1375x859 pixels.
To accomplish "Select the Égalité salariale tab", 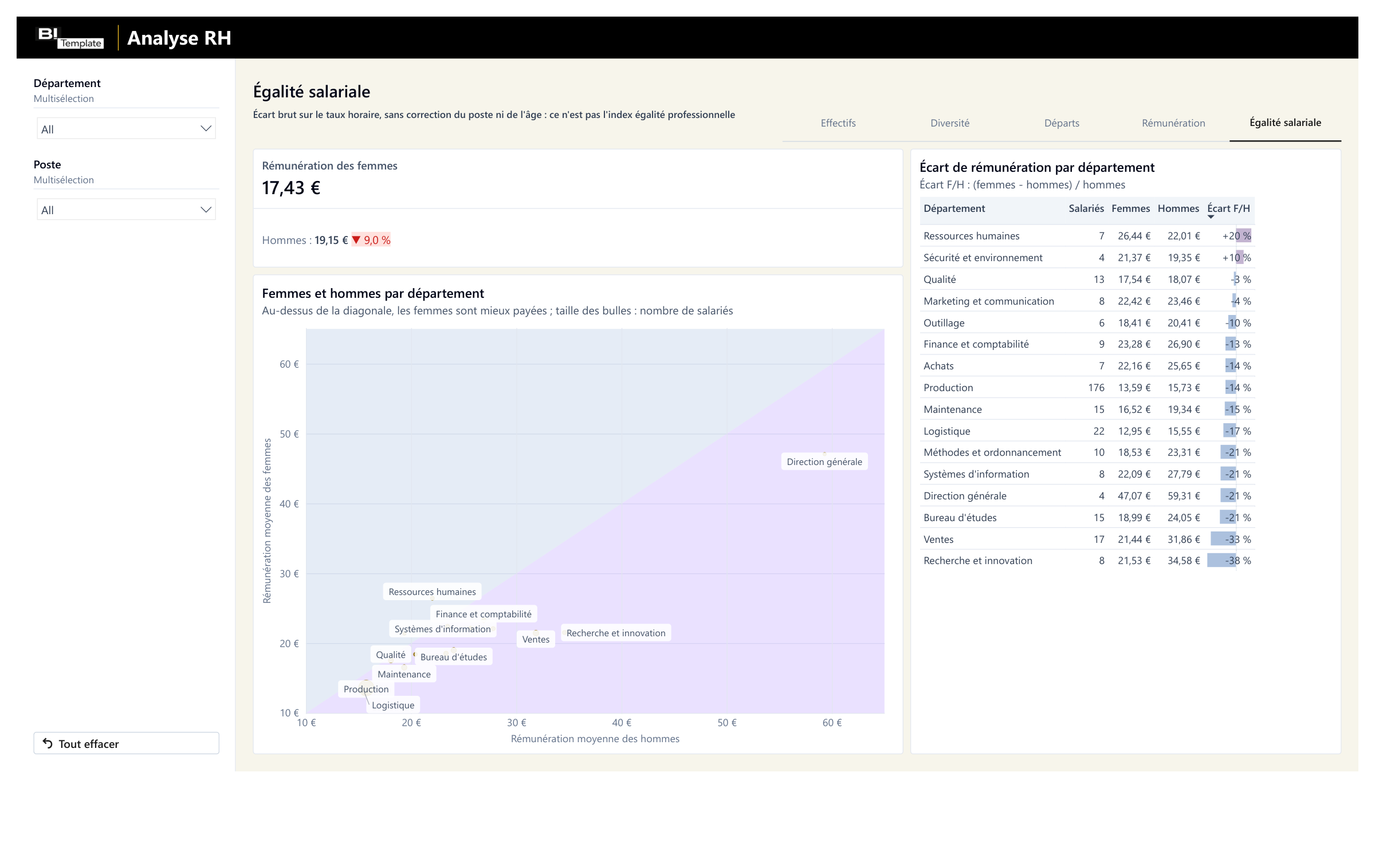I will point(1285,123).
